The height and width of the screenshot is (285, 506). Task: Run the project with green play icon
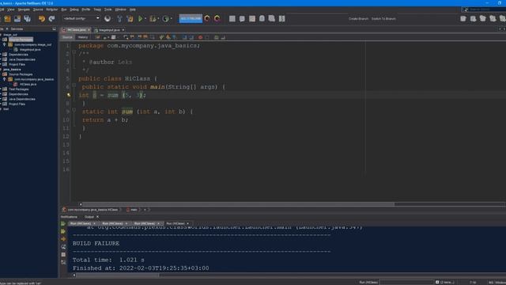[141, 19]
